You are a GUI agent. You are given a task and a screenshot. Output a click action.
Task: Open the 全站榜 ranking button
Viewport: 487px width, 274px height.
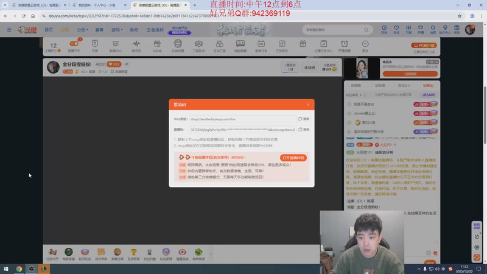click(309, 68)
